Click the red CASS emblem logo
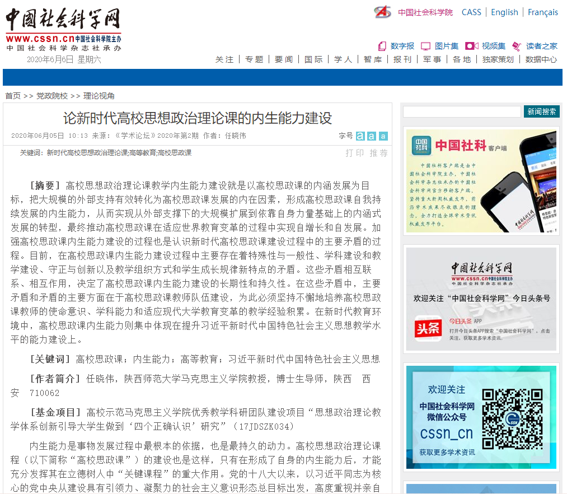 (x=383, y=12)
